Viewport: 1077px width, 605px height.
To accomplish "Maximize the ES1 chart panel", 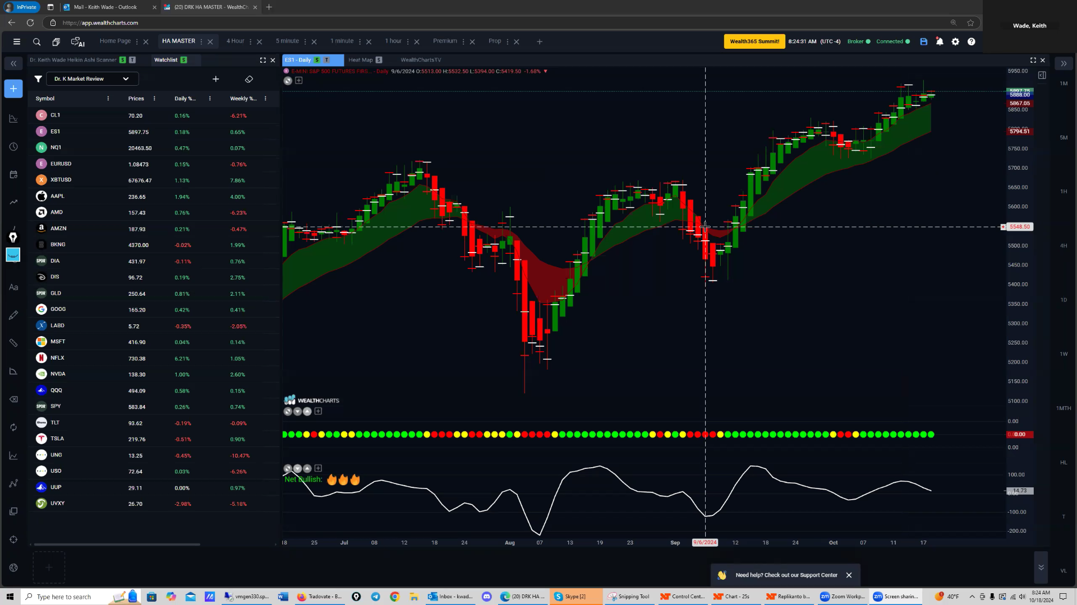I will [1033, 60].
